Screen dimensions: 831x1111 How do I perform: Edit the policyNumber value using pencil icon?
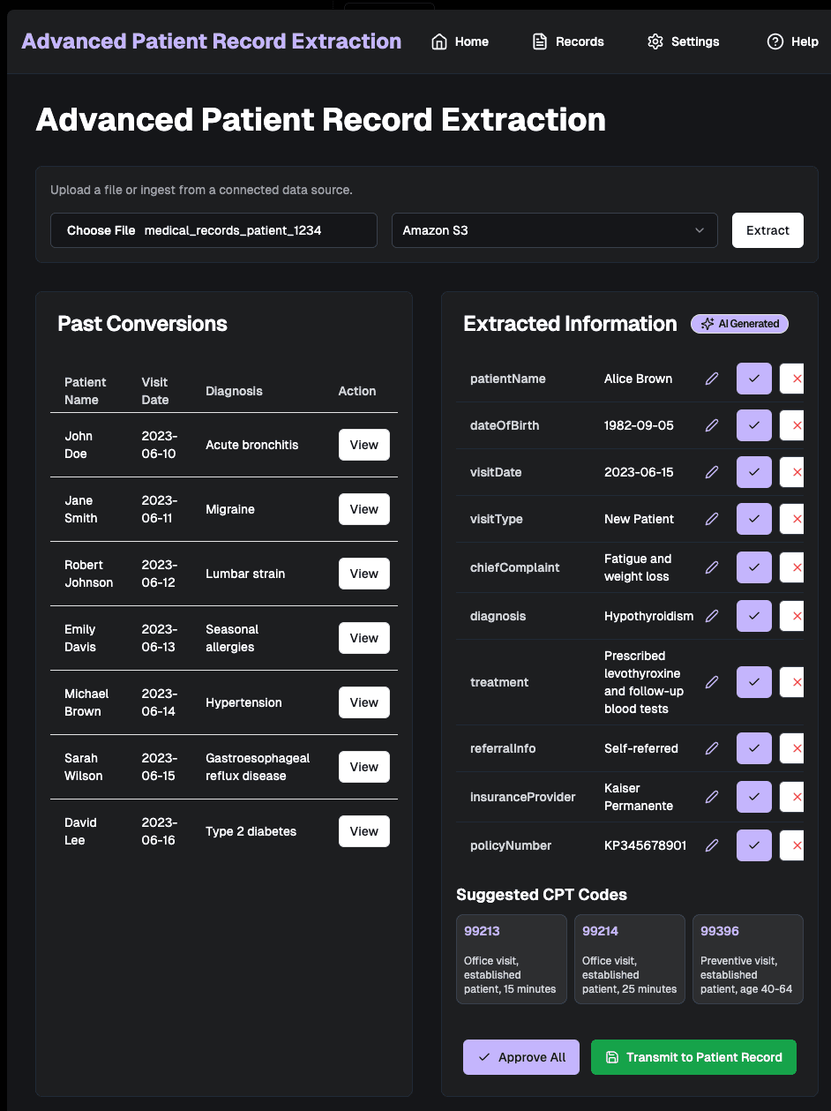pyautogui.click(x=712, y=845)
